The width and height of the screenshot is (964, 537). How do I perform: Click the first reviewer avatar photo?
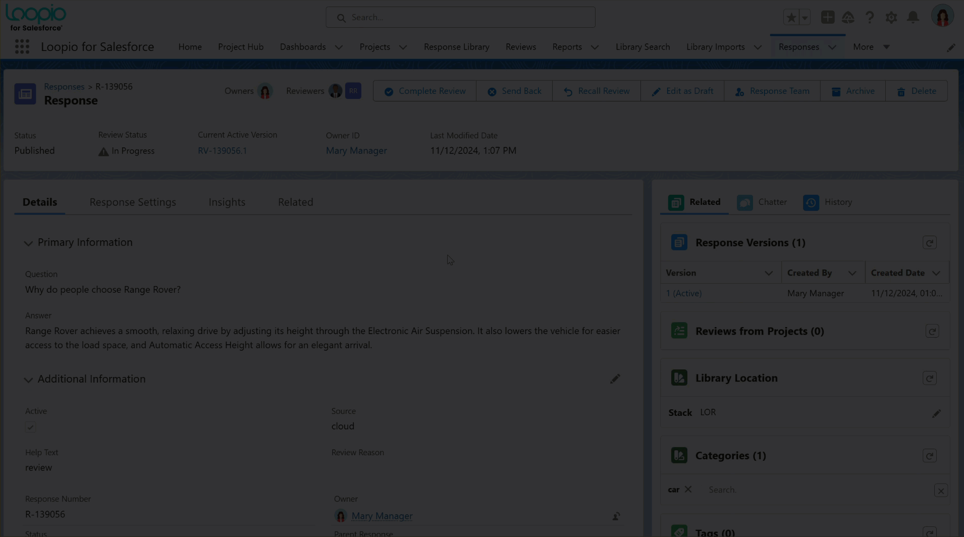click(335, 91)
